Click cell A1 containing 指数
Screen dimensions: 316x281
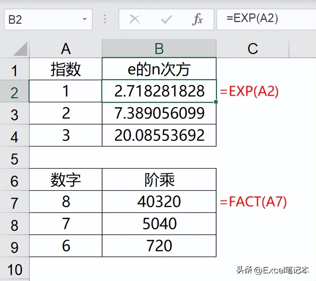[x=66, y=69]
